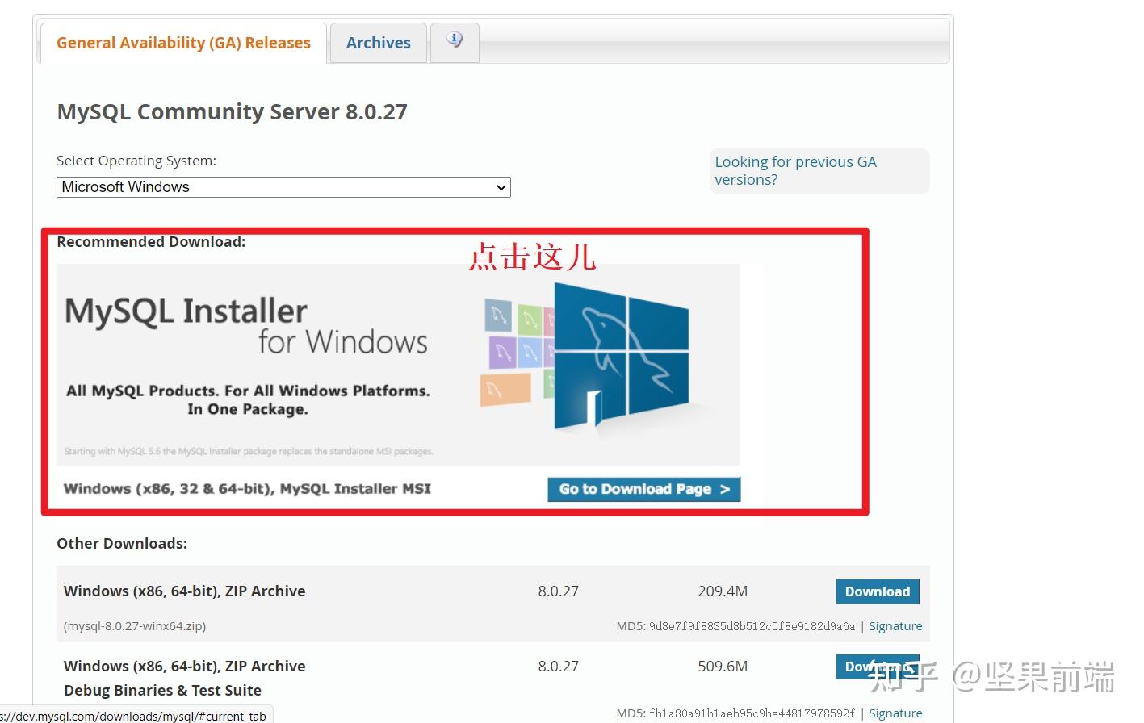Switch to the Archives tab

tap(378, 42)
